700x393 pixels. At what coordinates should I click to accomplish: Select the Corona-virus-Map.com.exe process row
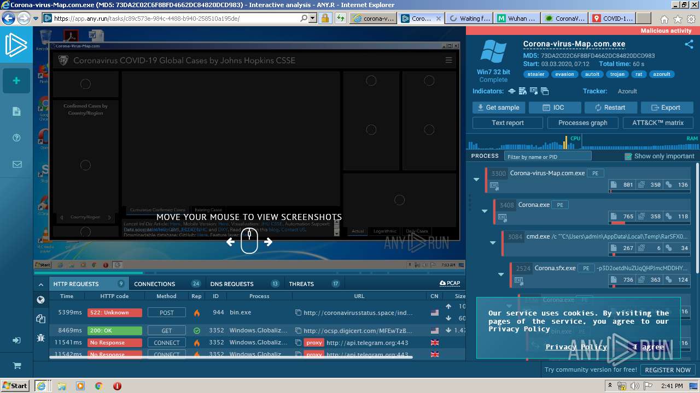[588, 180]
